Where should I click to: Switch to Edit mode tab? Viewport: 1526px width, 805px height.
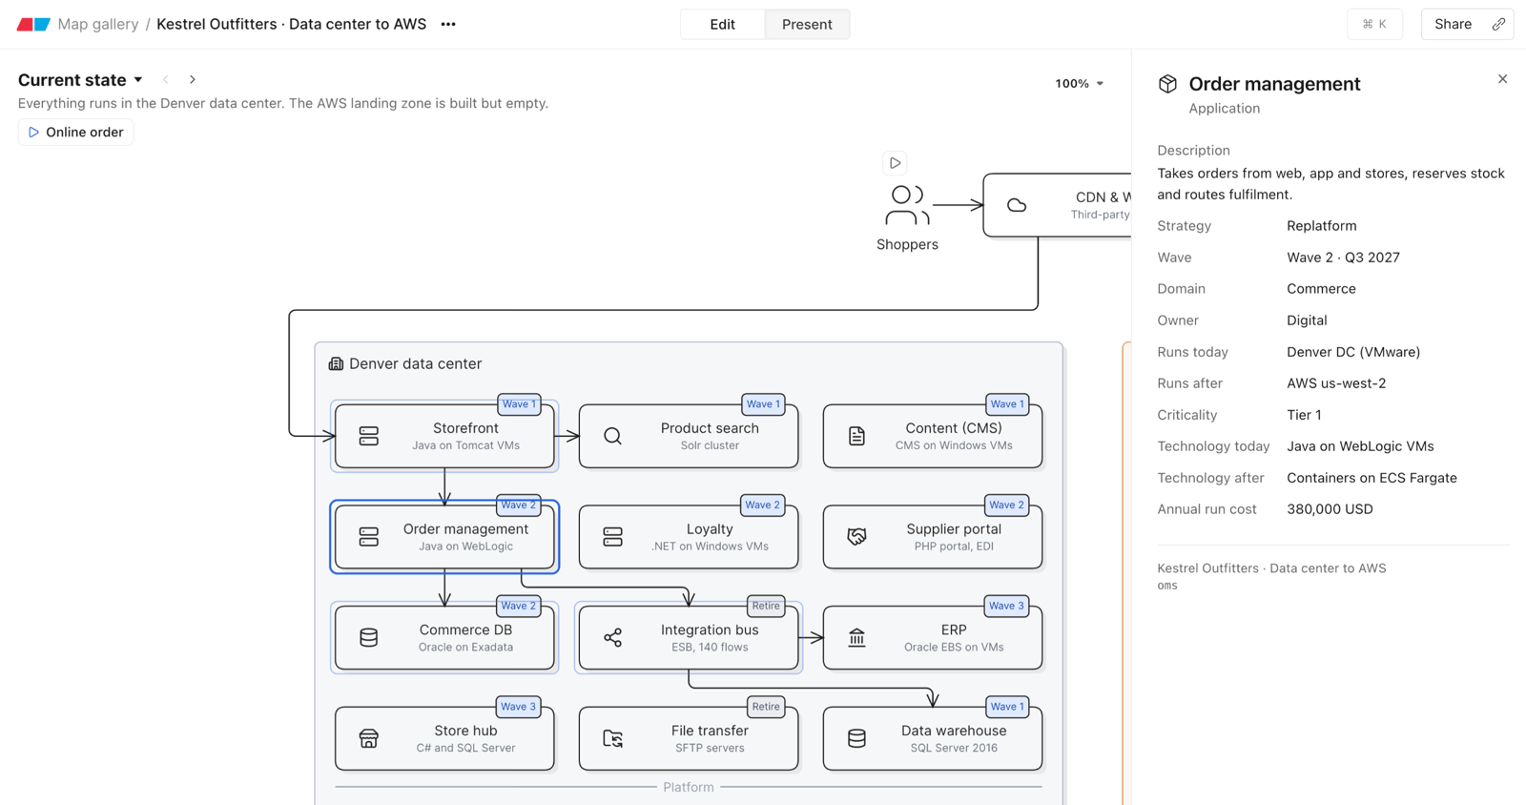[x=722, y=24]
